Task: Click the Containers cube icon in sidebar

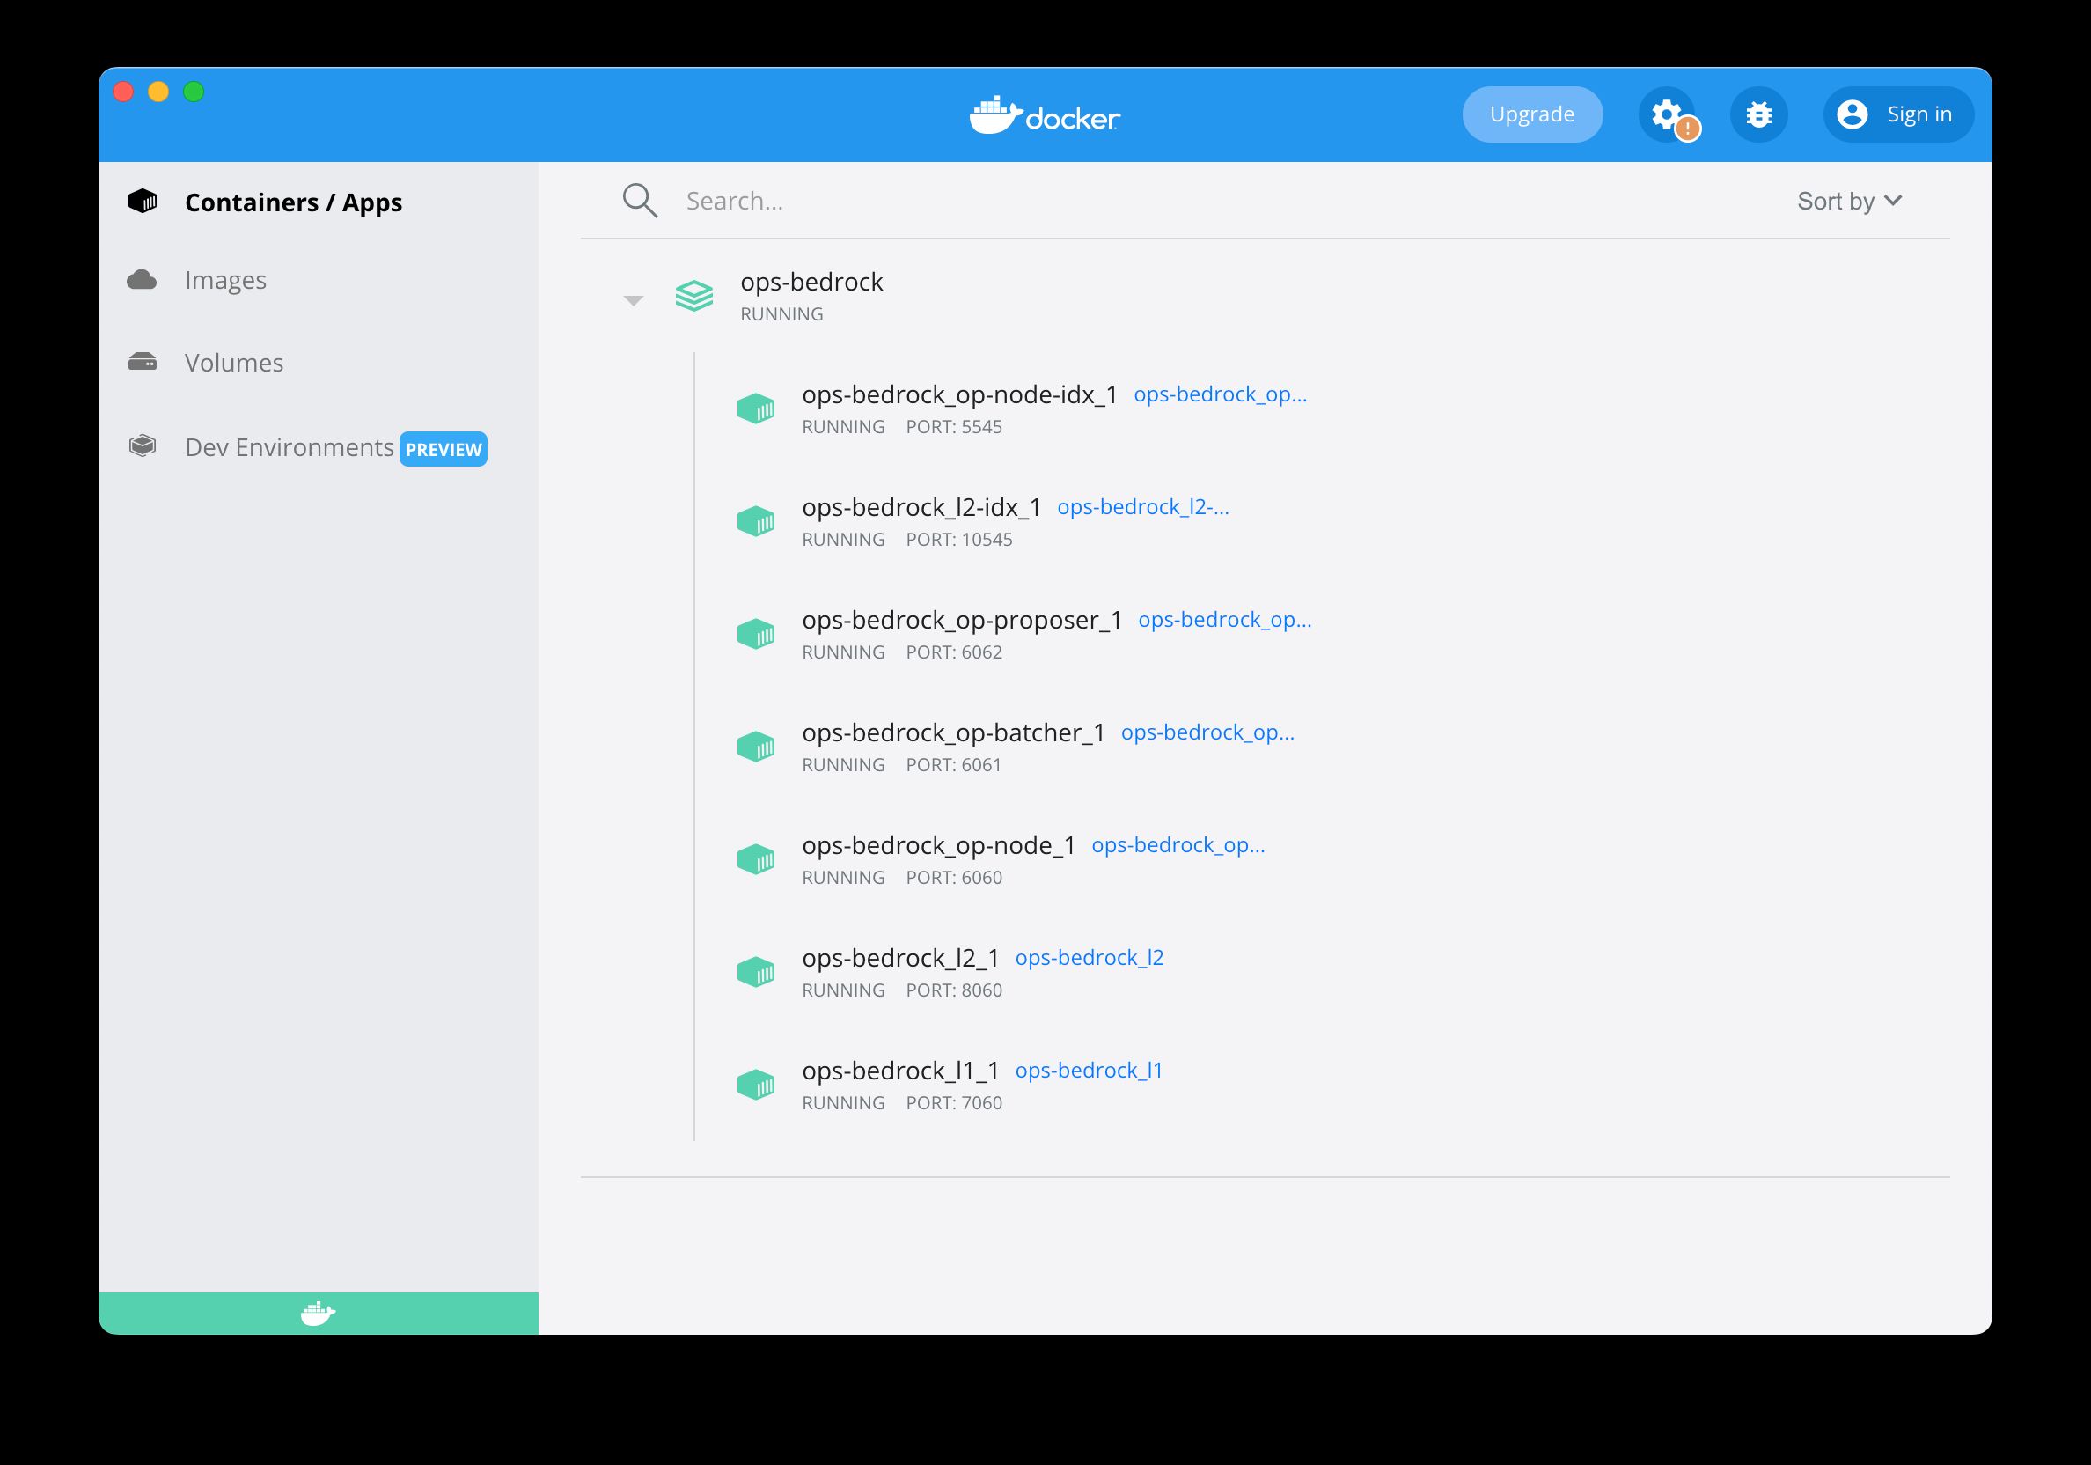Action: coord(143,202)
